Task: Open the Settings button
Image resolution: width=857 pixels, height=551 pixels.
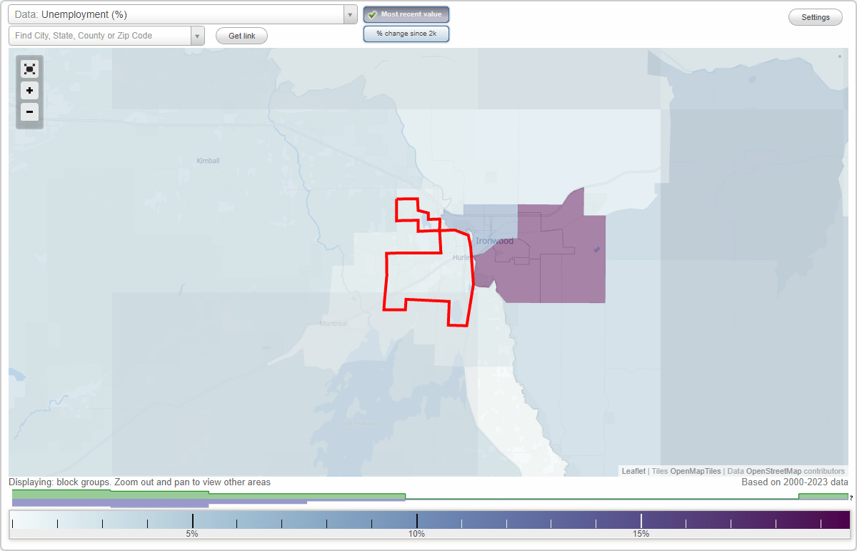Action: [x=816, y=18]
